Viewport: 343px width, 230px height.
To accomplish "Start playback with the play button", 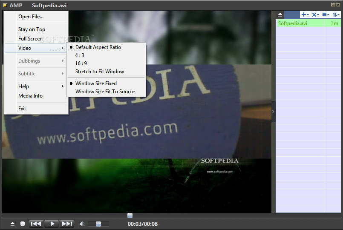I will [x=52, y=224].
